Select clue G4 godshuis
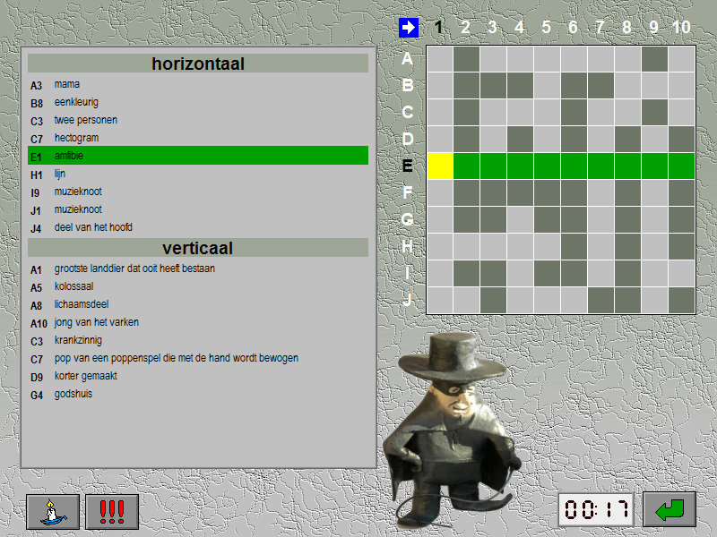Screen dimensions: 717x537 click(198, 394)
